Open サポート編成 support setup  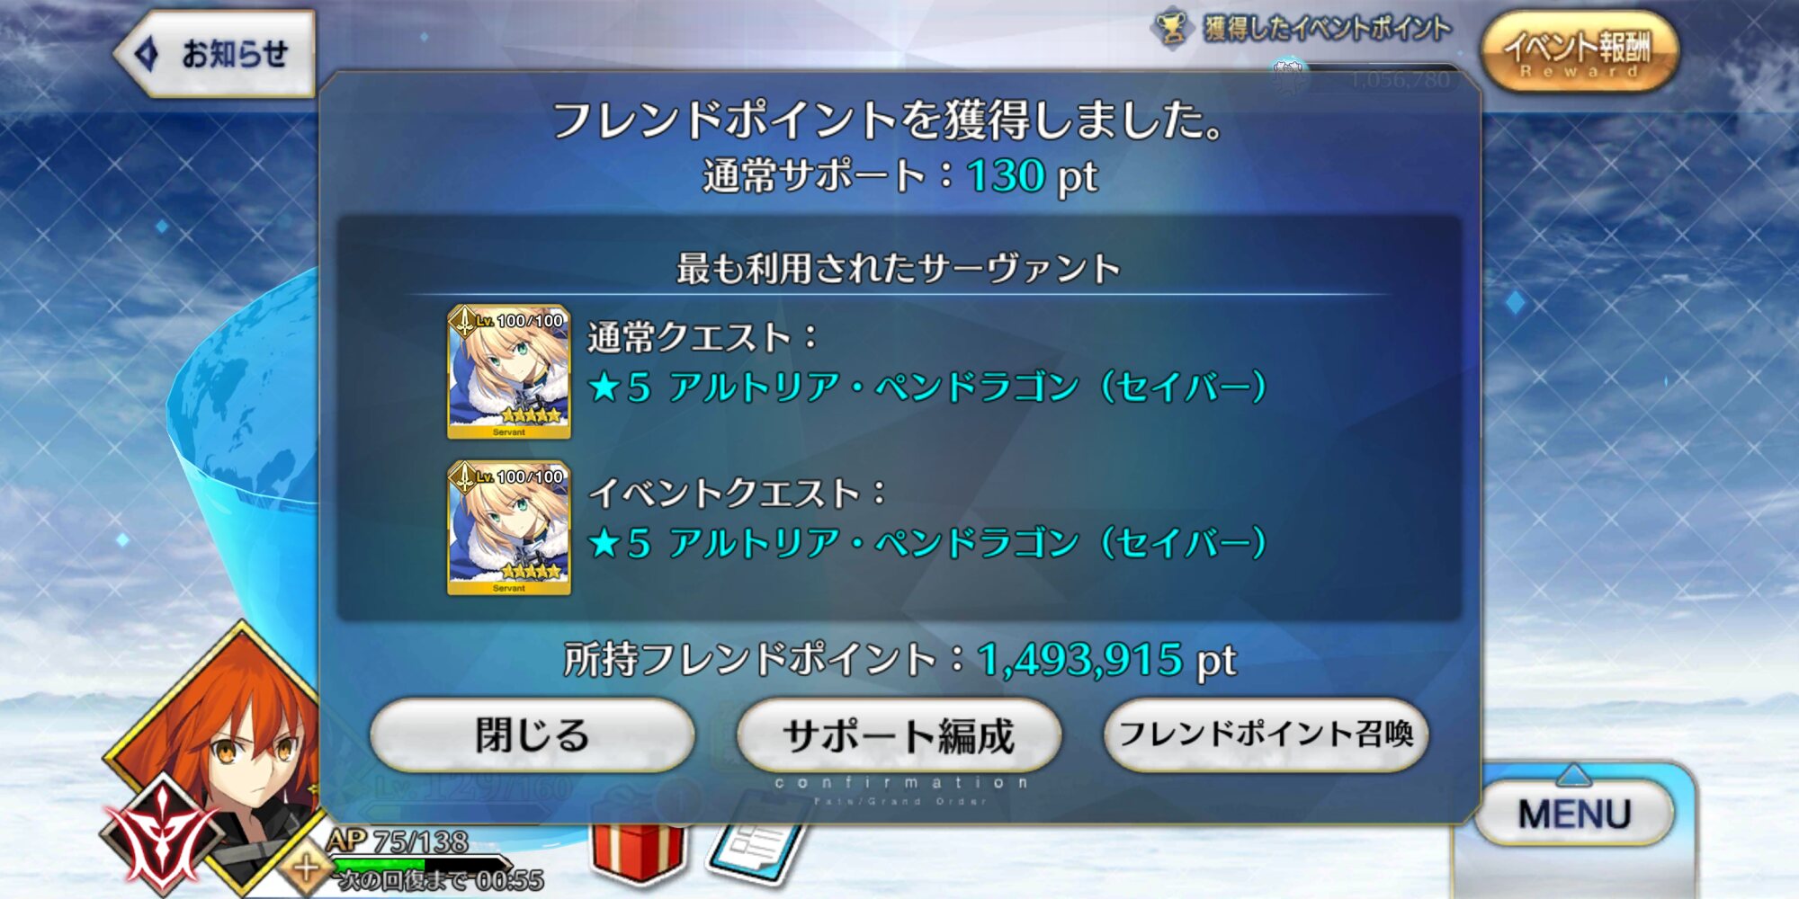coord(899,735)
